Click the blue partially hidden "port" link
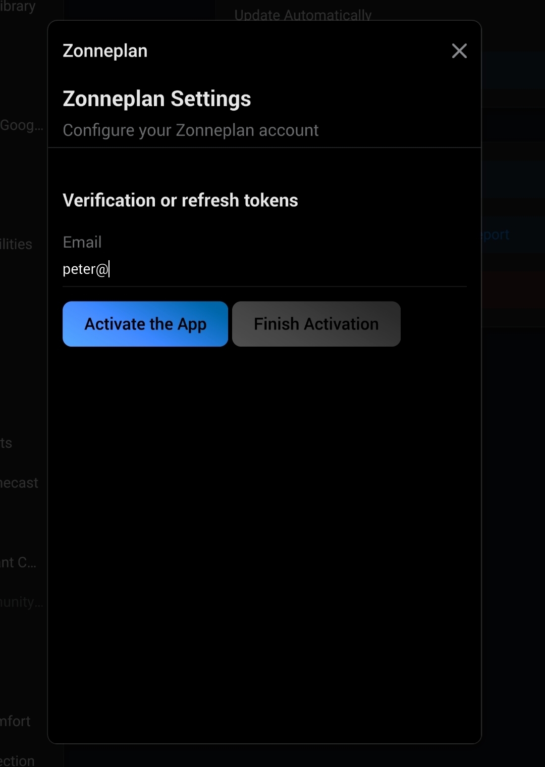545x767 pixels. point(496,235)
